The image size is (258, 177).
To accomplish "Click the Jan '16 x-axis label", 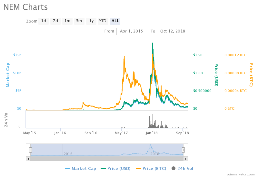I will pyautogui.click(x=60, y=133).
